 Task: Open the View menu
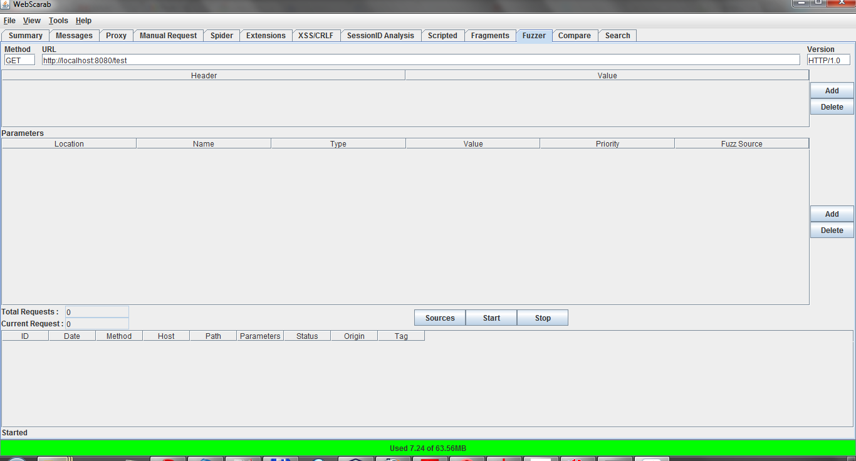tap(31, 21)
